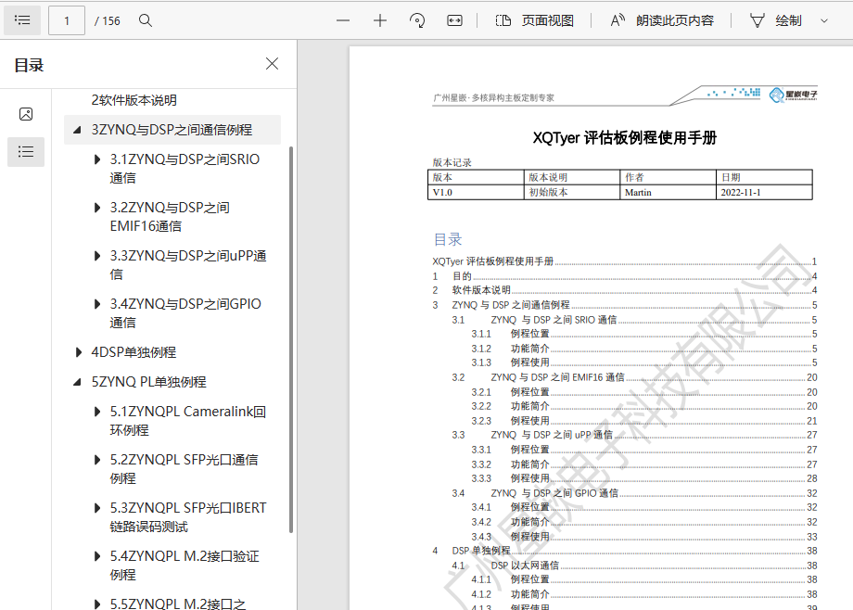Expand 5.1ZYNQPL Cameralink回环例程 item
The width and height of the screenshot is (853, 610).
(x=96, y=412)
